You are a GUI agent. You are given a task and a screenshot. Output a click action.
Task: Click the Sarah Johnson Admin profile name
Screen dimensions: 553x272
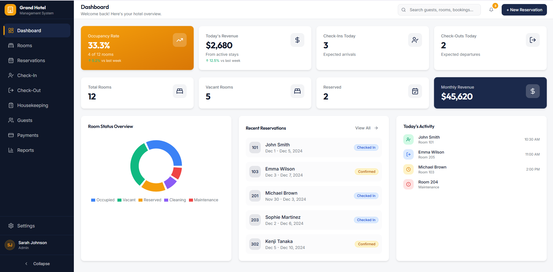click(33, 243)
